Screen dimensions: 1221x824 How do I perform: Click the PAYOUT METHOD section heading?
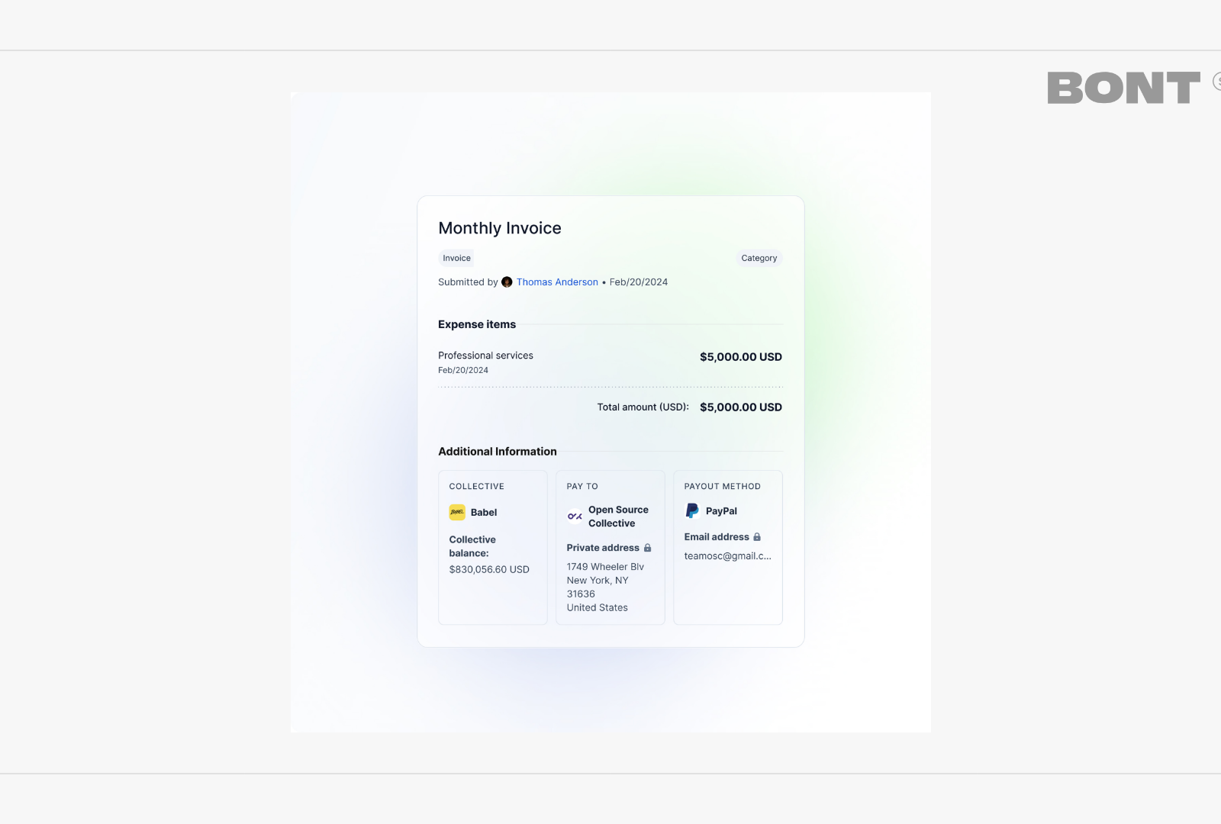coord(721,486)
